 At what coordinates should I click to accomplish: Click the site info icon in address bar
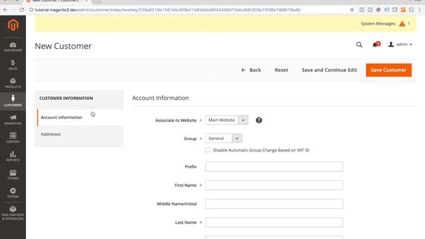[x=31, y=10]
